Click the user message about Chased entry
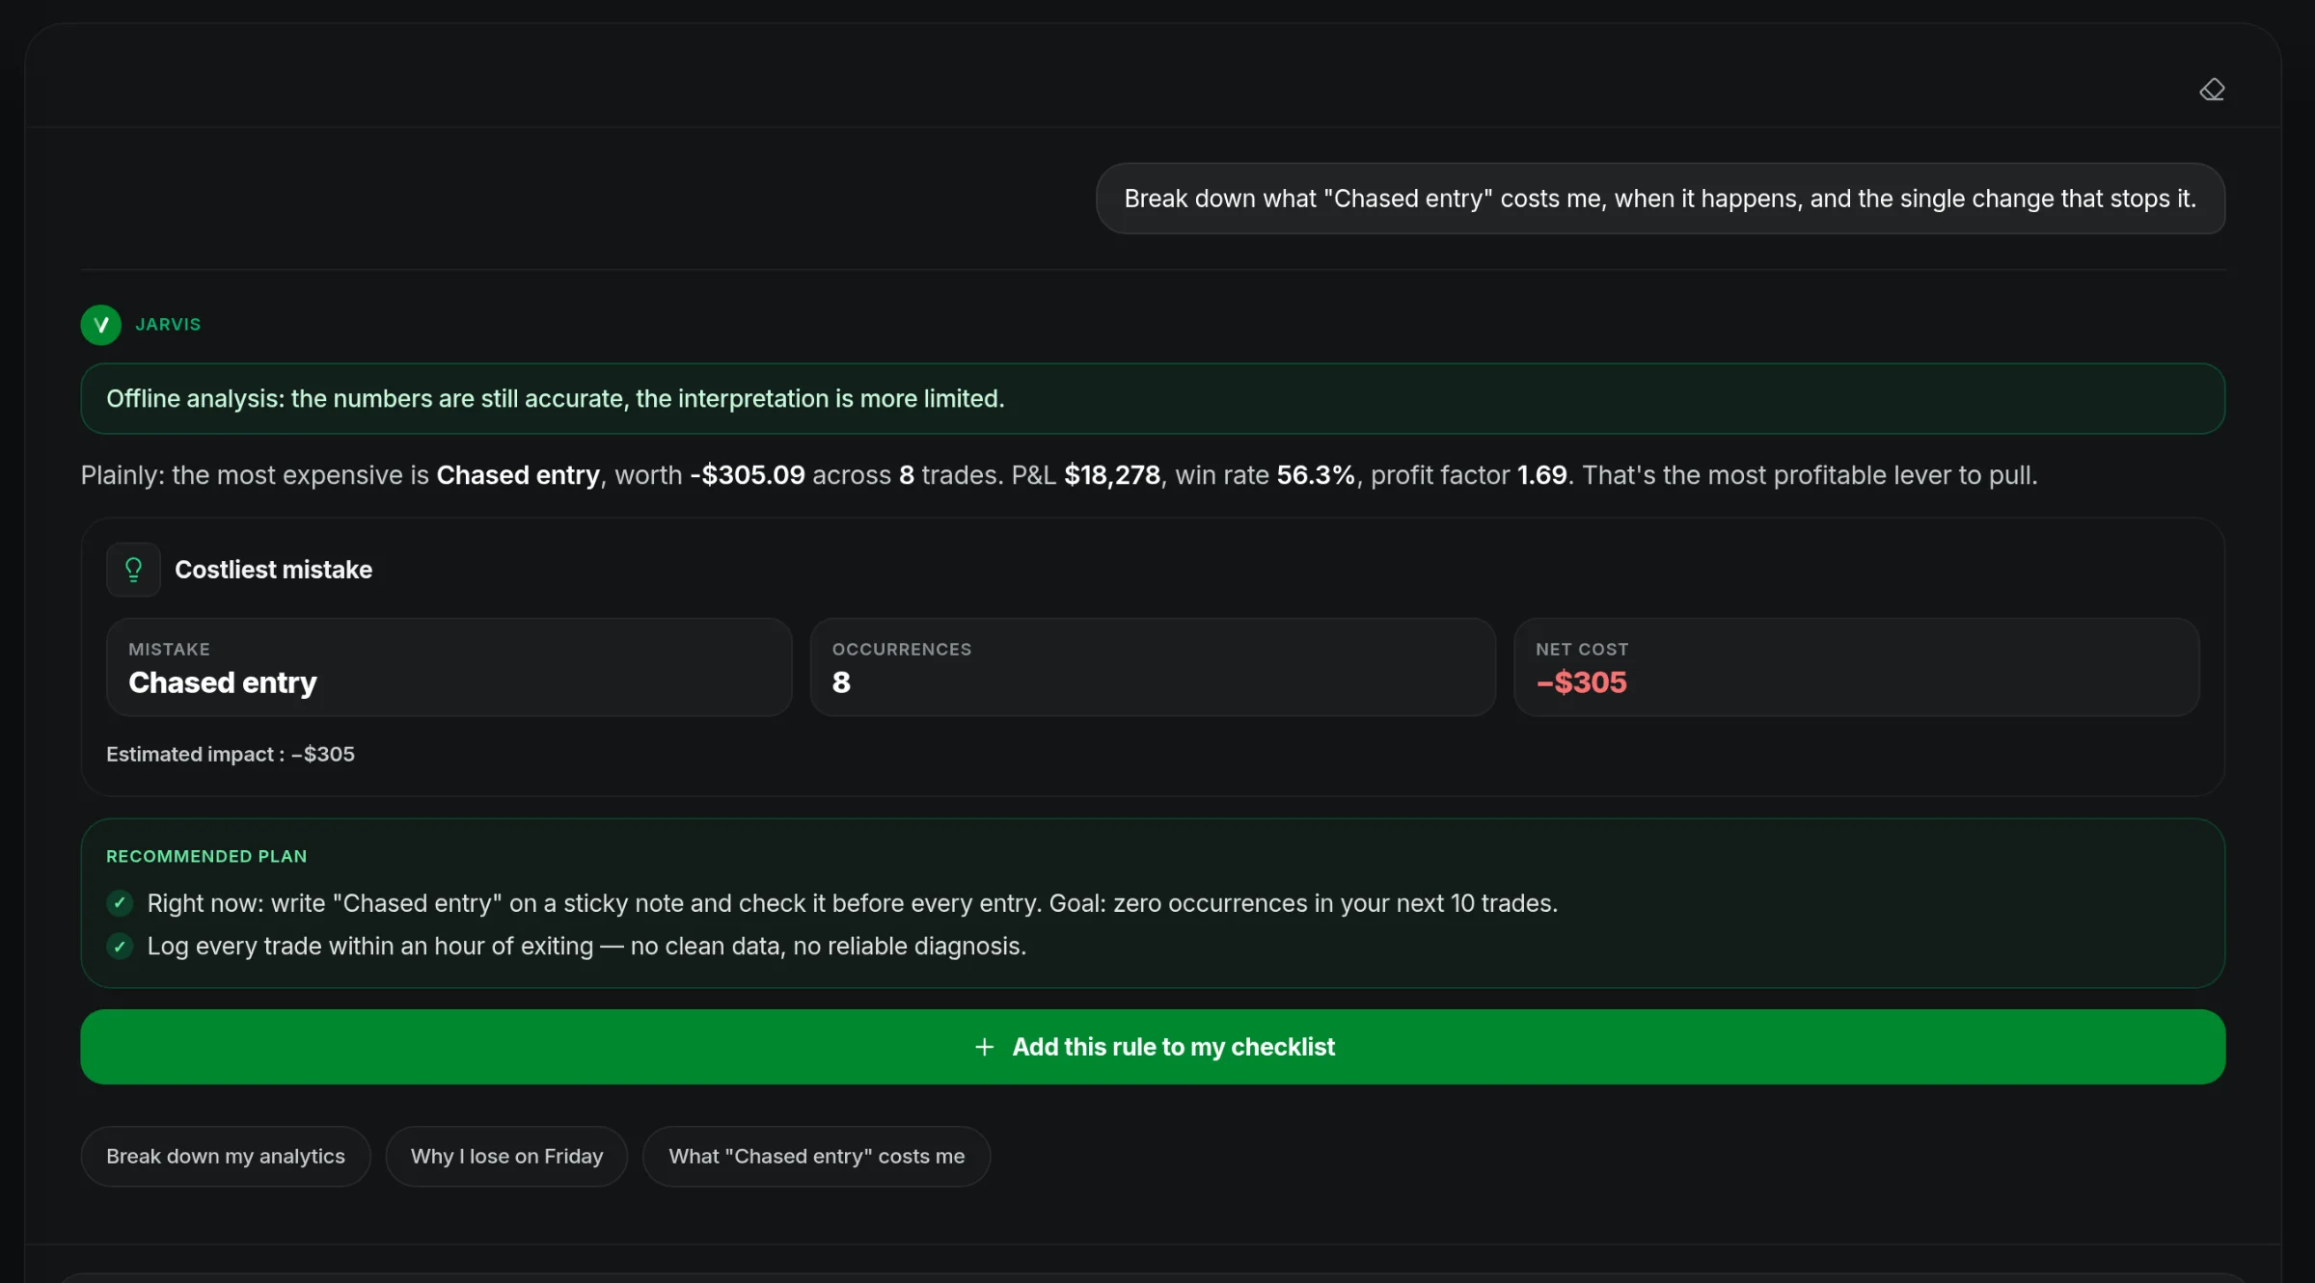 (1660, 199)
